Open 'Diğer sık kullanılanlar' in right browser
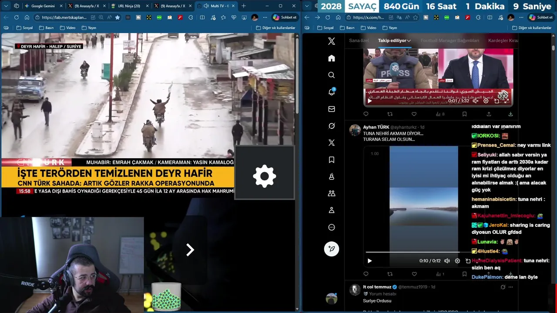 531,28
